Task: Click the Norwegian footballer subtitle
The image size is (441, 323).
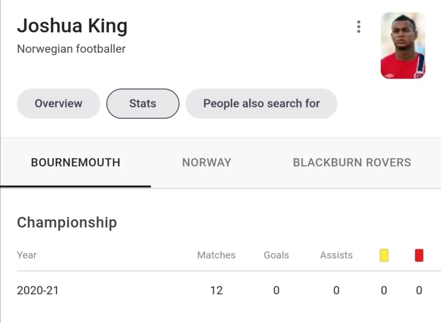Action: (71, 49)
